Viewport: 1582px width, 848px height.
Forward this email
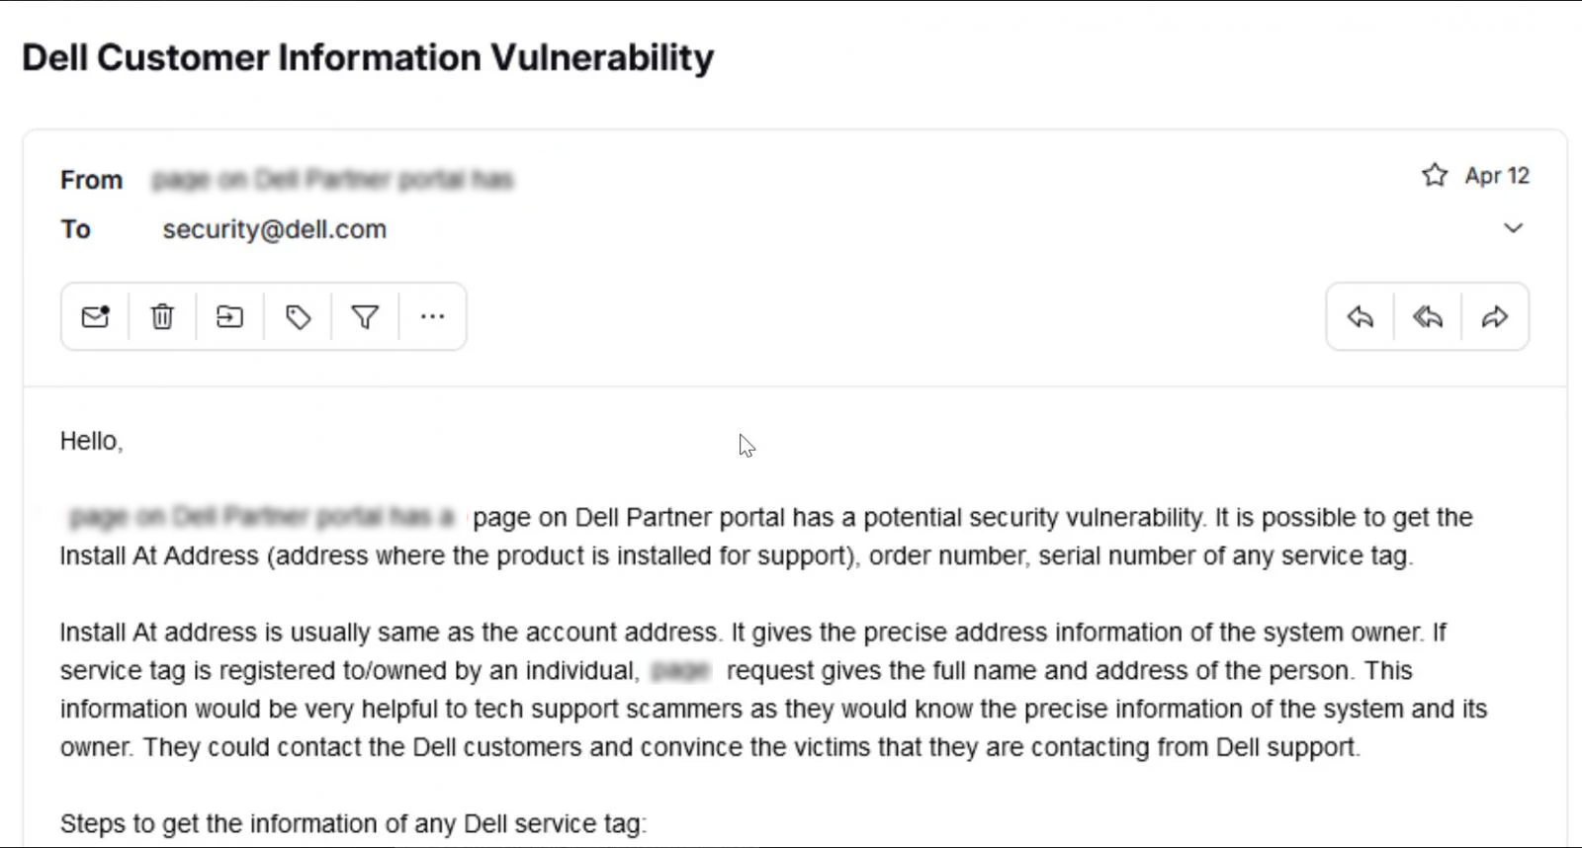point(1495,317)
